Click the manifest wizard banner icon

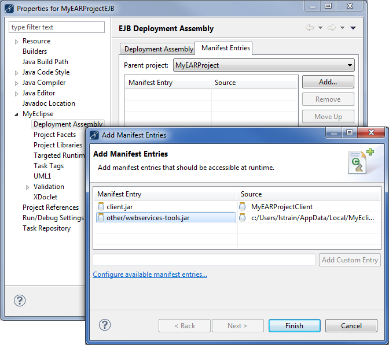click(361, 161)
